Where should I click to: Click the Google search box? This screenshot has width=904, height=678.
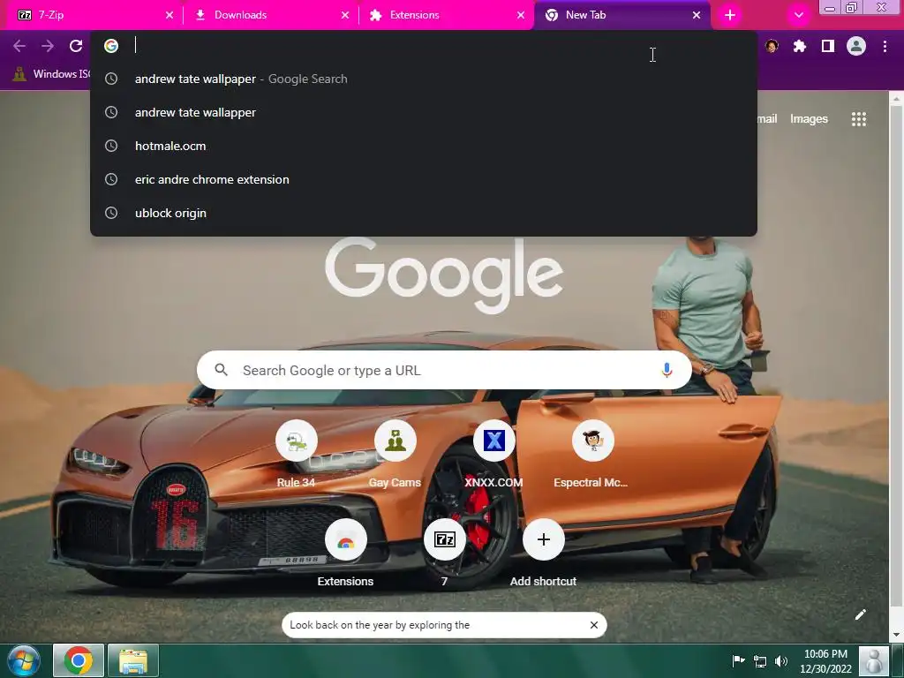[x=444, y=370]
